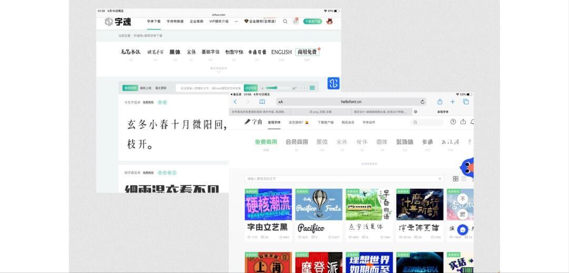Reload hellofont.cn page with refresh icon
Image resolution: width=569 pixels, height=273 pixels.
[423, 102]
